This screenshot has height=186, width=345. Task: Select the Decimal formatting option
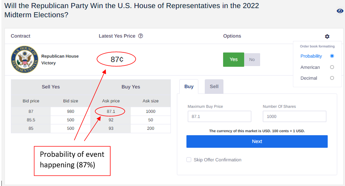coord(332,78)
